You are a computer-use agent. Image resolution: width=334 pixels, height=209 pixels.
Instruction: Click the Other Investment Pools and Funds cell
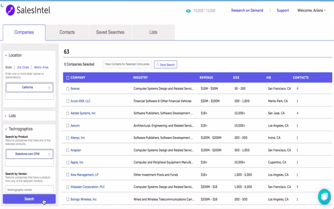tap(156, 175)
